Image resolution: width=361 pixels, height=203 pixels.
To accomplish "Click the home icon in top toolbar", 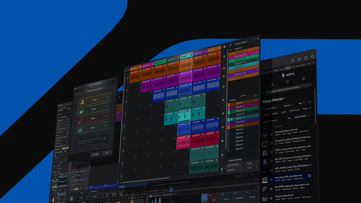I will pyautogui.click(x=306, y=58).
